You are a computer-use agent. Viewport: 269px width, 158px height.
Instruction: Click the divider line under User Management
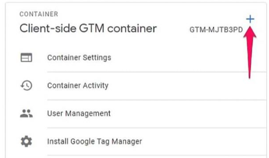point(157,128)
